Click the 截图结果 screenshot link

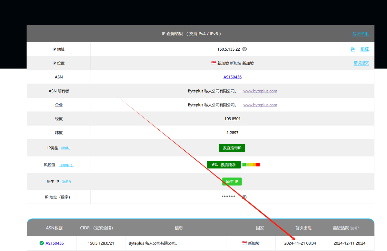coord(361,34)
